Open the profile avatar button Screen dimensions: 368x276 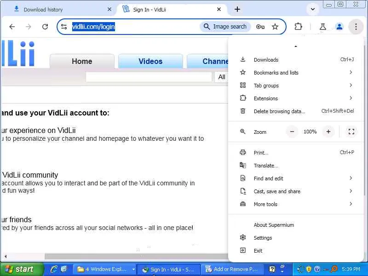coord(339,27)
